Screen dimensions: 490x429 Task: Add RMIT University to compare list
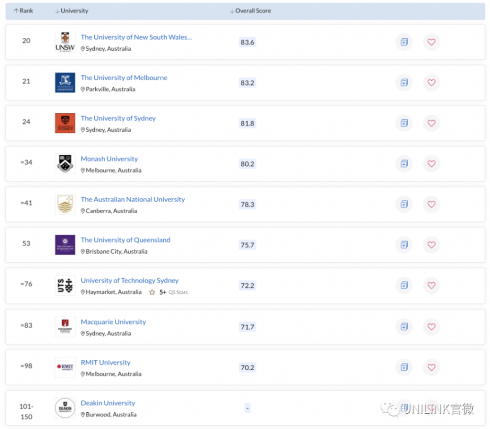click(x=404, y=367)
